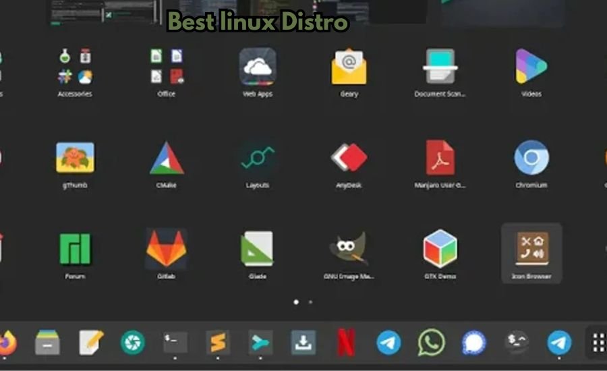Open the Files manager in the dock
Viewport: 607px width, 371px height.
tap(47, 343)
